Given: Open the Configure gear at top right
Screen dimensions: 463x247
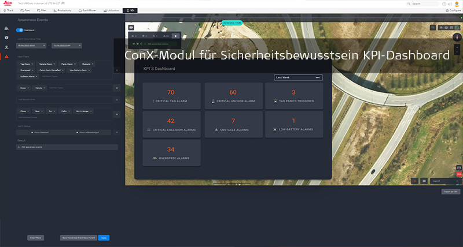Looking at the screenshot, I should point(451,10).
